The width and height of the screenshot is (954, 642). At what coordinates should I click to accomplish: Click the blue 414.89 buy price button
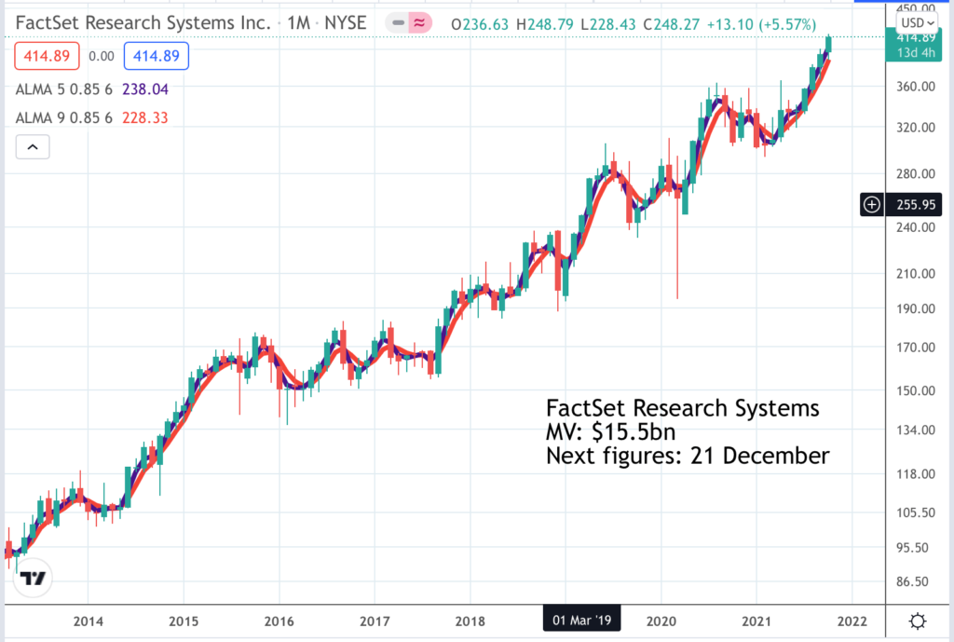click(157, 56)
